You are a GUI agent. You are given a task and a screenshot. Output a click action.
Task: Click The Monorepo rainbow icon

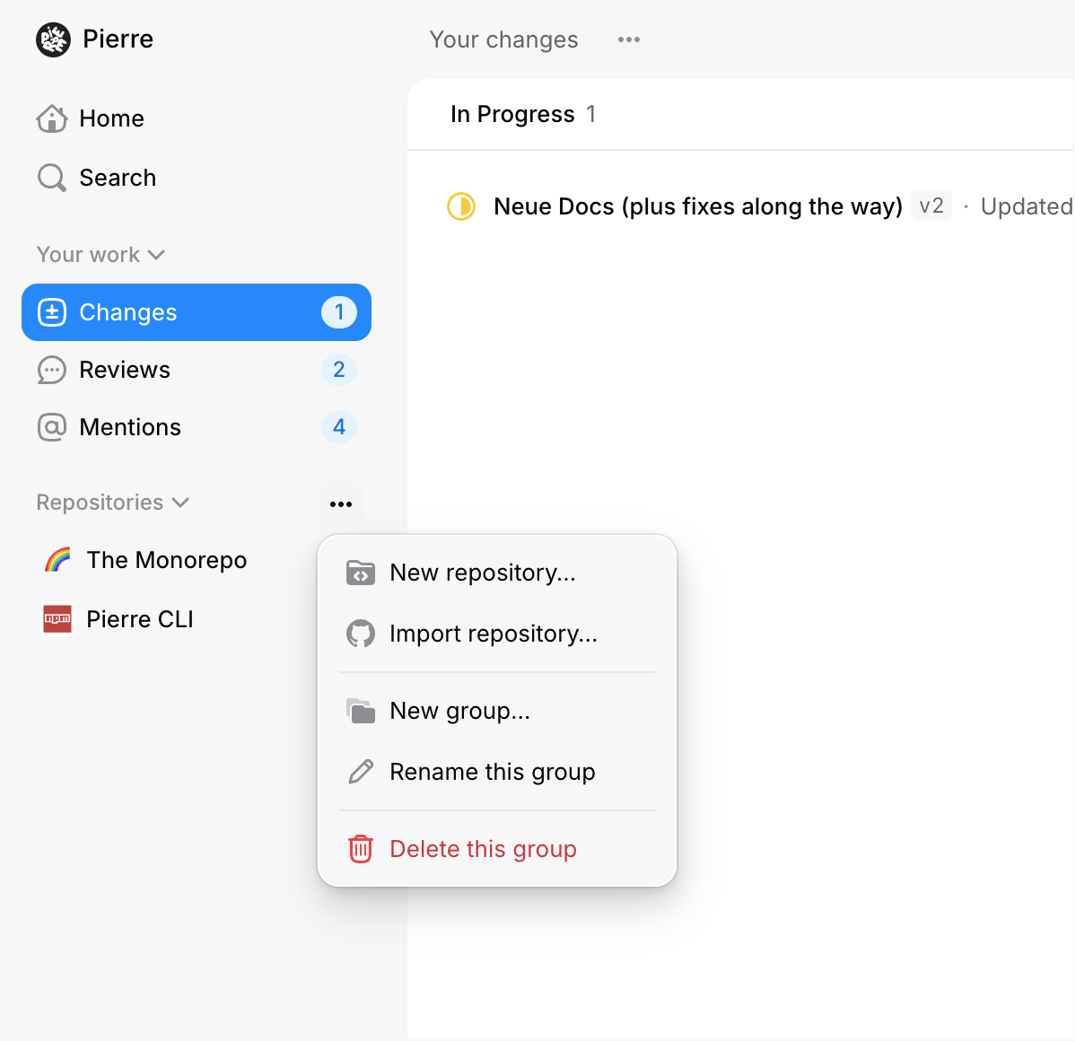tap(57, 560)
